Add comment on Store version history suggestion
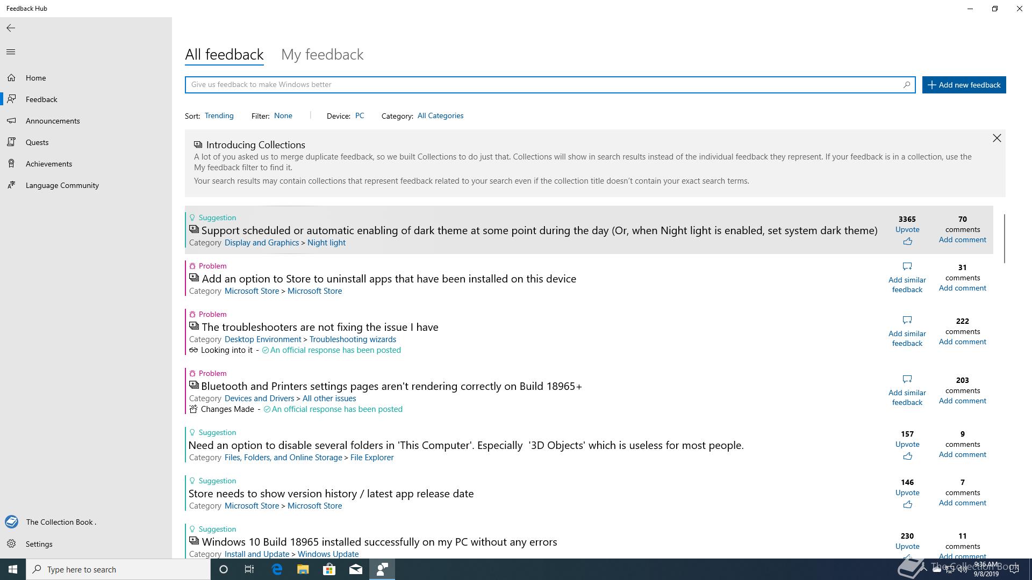The width and height of the screenshot is (1032, 580). (x=962, y=503)
